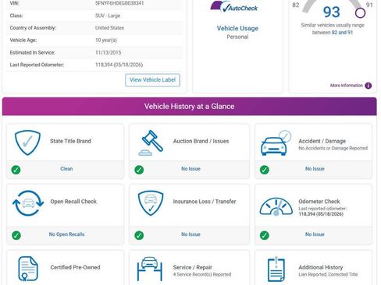This screenshot has width=381, height=285.
Task: Click the Open Recall Check circular arrows icon
Action: click(28, 203)
